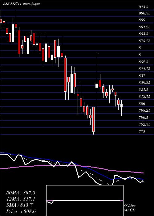Click the 844.75 price label
Image resolution: width=154 pixels, height=216 pixels.
tap(144, 69)
